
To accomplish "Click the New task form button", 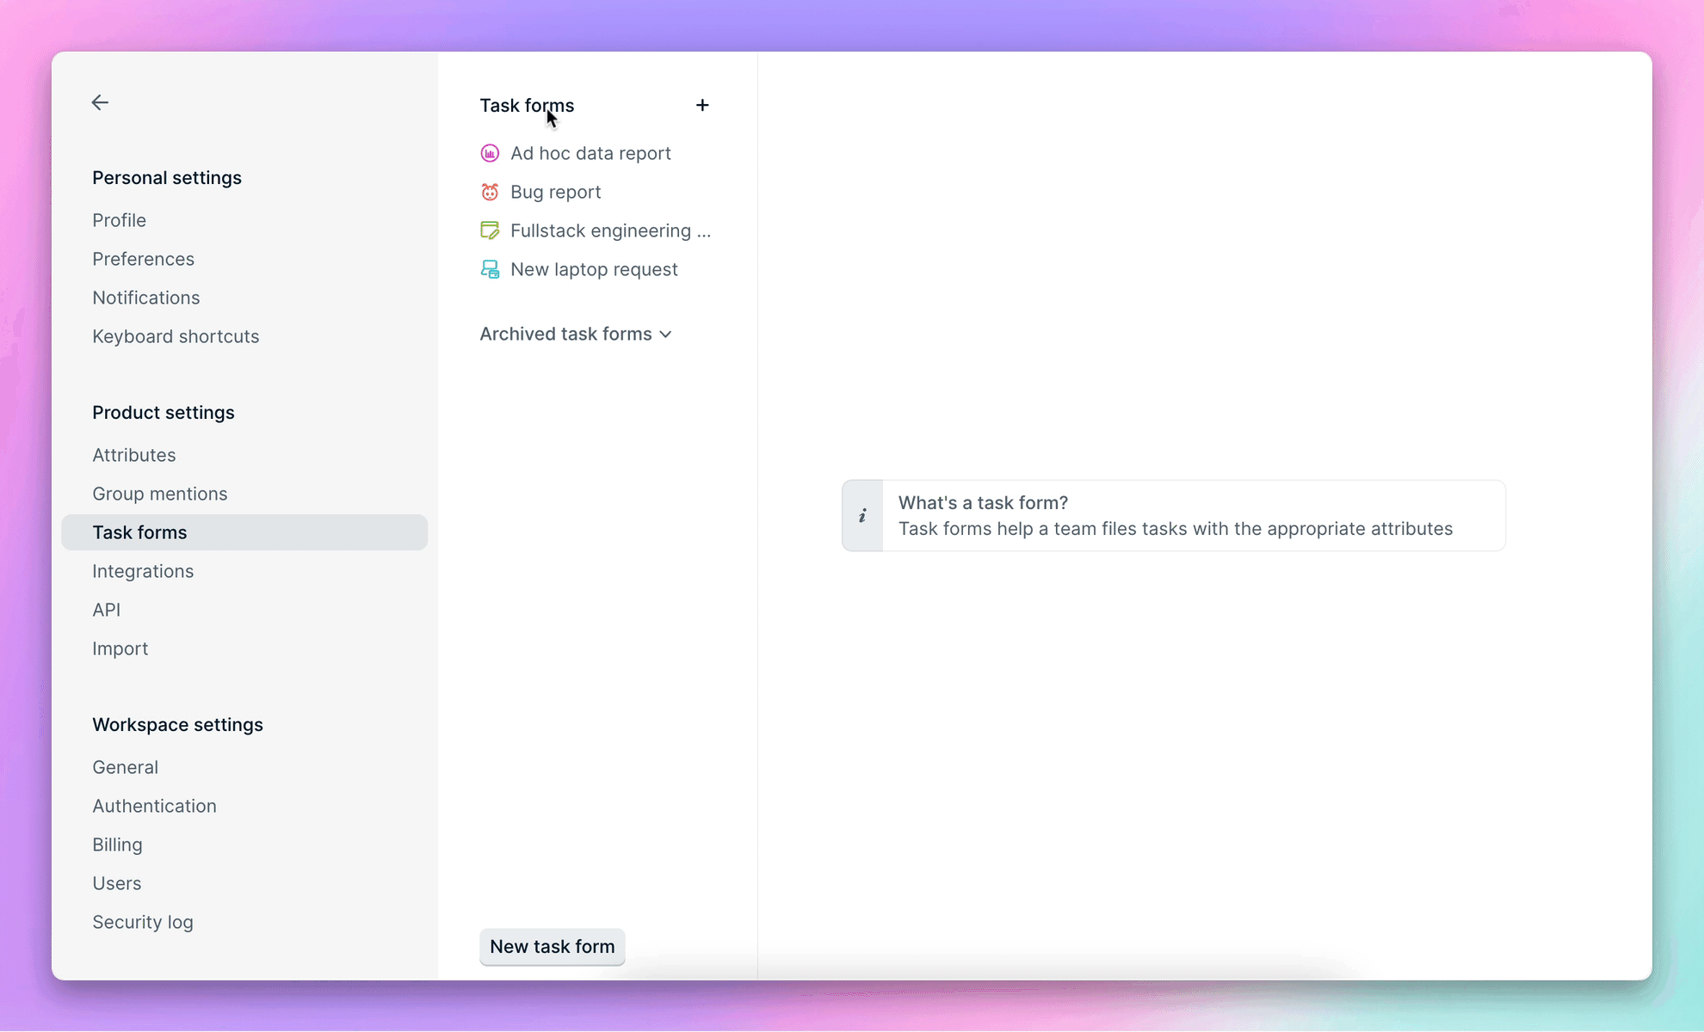I will 553,946.
